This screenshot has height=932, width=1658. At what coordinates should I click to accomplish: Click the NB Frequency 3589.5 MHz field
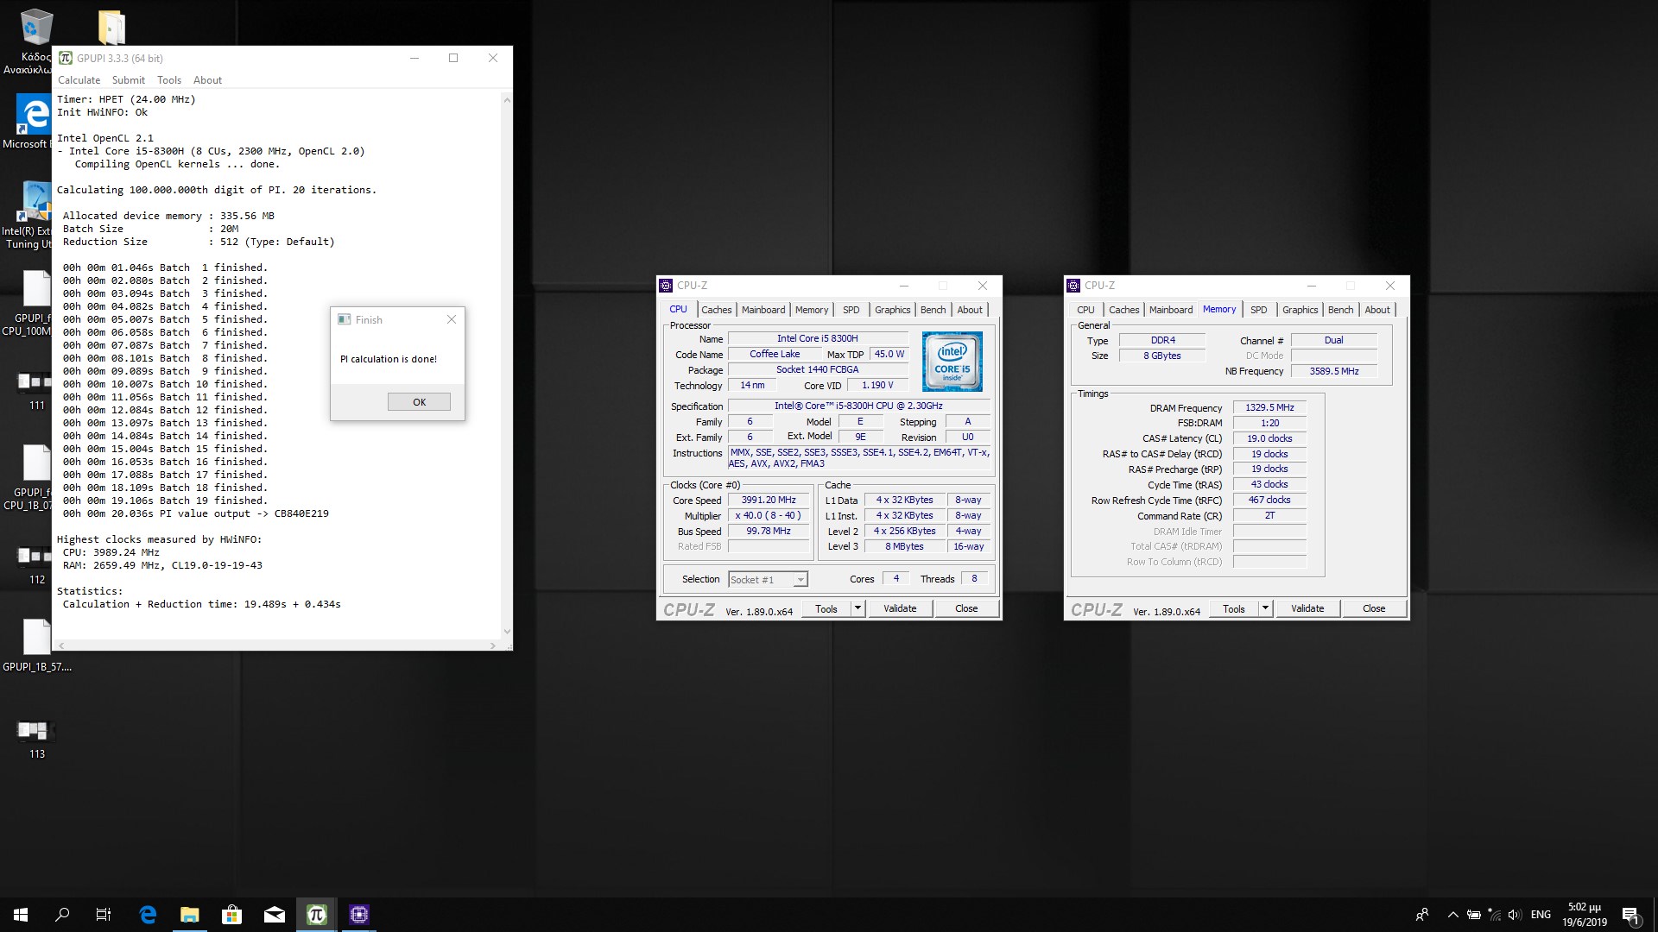[1334, 371]
